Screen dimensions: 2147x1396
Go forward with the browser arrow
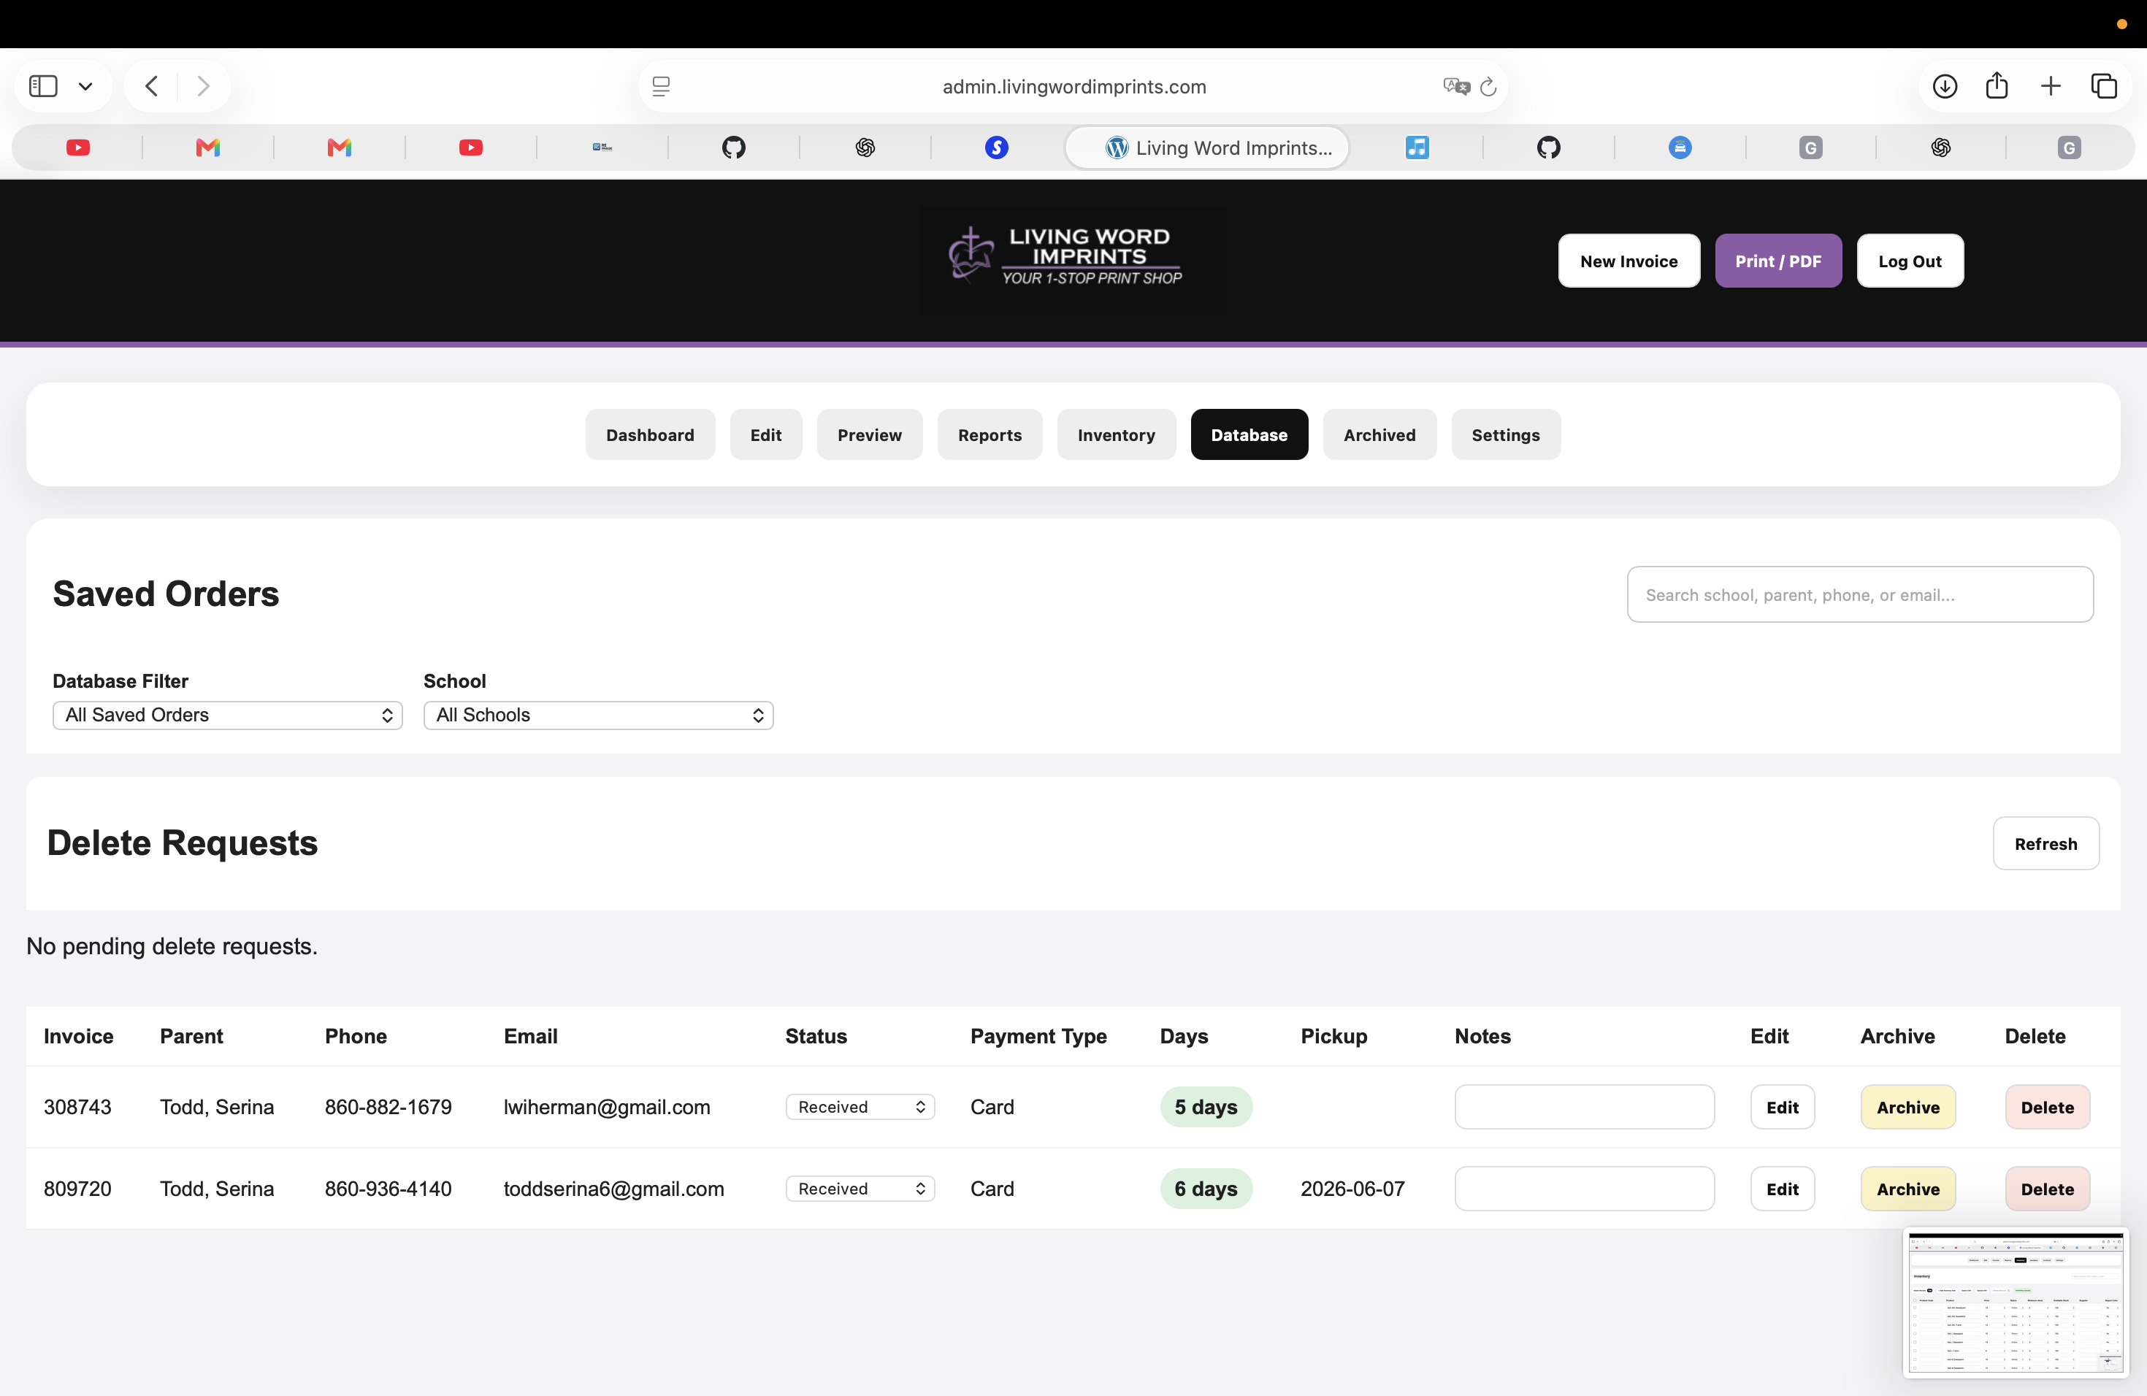pos(203,87)
